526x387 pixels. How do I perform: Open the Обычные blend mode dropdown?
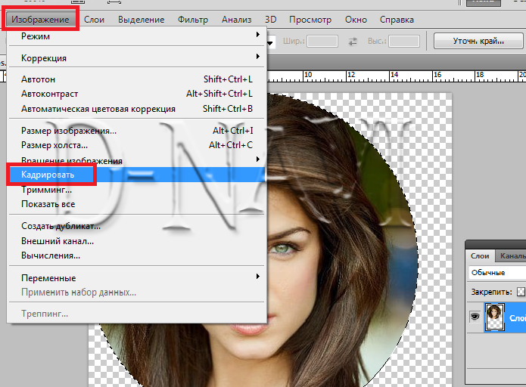pos(497,272)
